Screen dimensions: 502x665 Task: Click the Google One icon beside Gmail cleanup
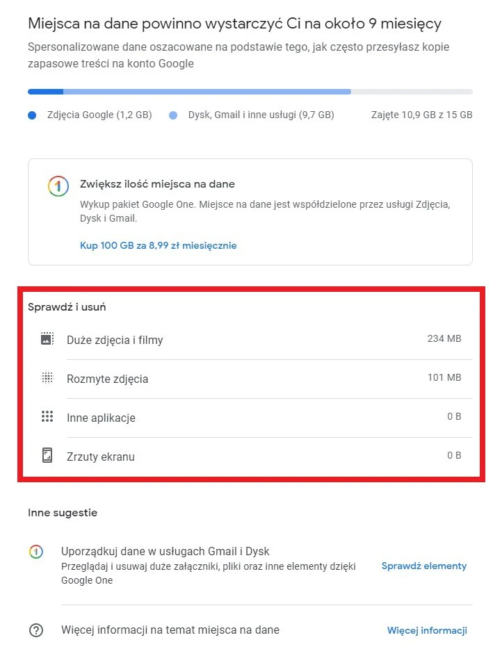click(36, 552)
